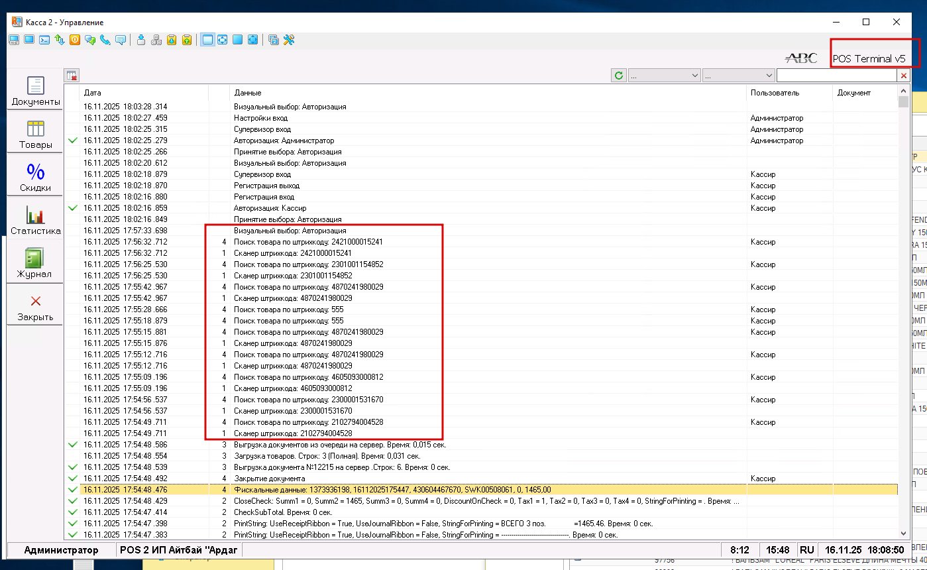Select row 'Сканер штрихкода: 2102794004528'
927x570 pixels.
[x=482, y=433]
